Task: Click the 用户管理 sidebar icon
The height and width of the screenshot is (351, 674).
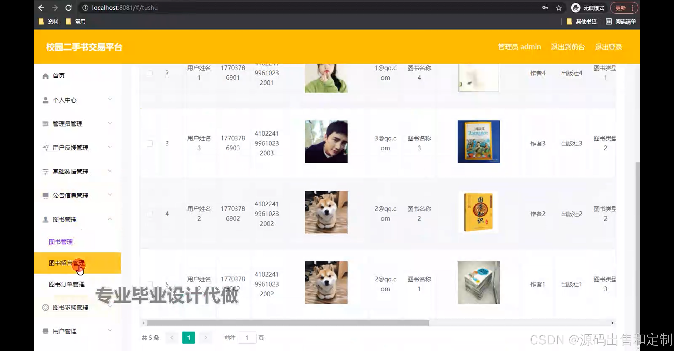Action: pyautogui.click(x=45, y=331)
